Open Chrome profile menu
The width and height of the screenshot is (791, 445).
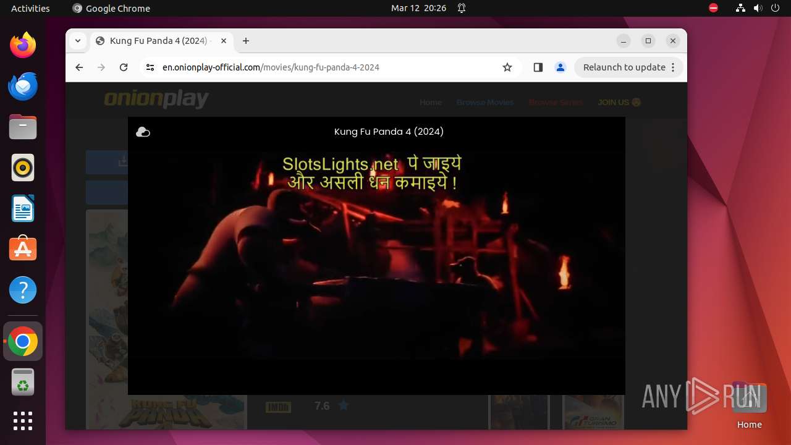pyautogui.click(x=560, y=67)
